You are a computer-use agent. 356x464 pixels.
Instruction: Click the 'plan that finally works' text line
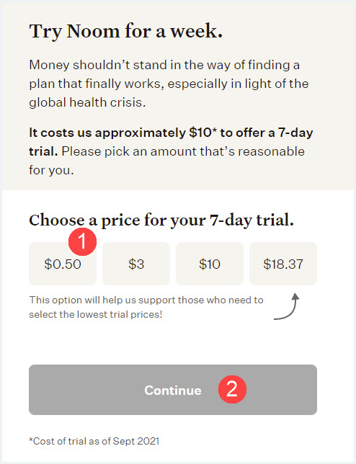point(169,84)
